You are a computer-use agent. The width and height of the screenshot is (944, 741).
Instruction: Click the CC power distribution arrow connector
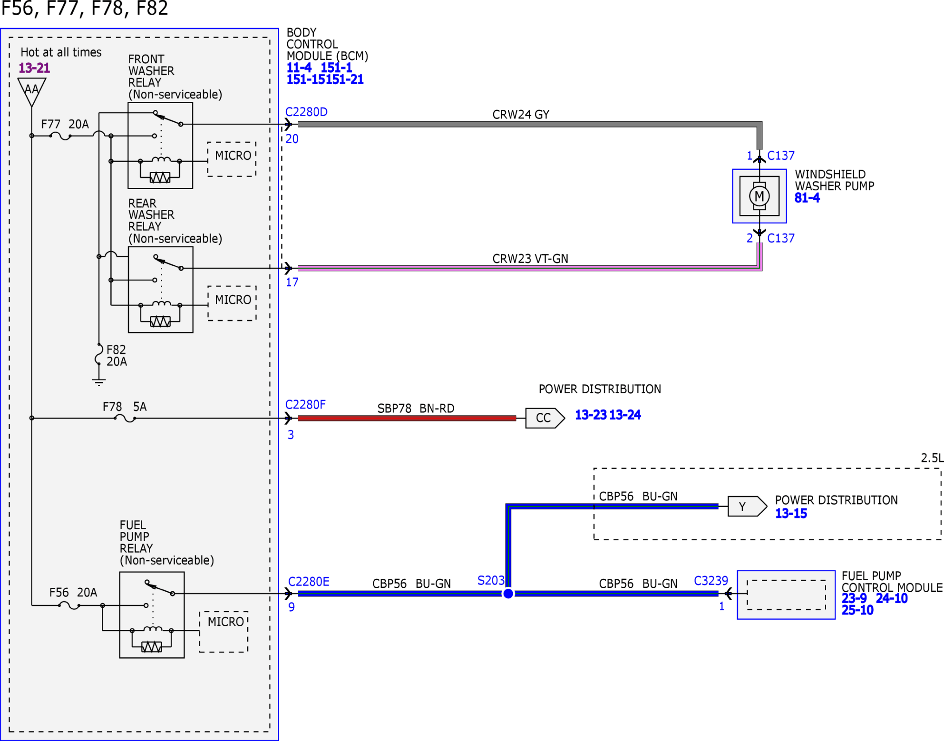tap(545, 418)
